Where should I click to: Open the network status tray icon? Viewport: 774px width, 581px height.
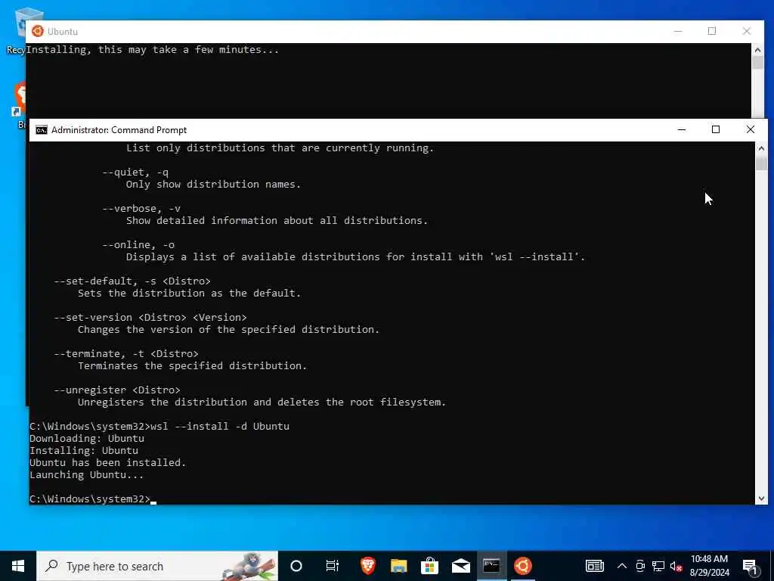(x=658, y=566)
